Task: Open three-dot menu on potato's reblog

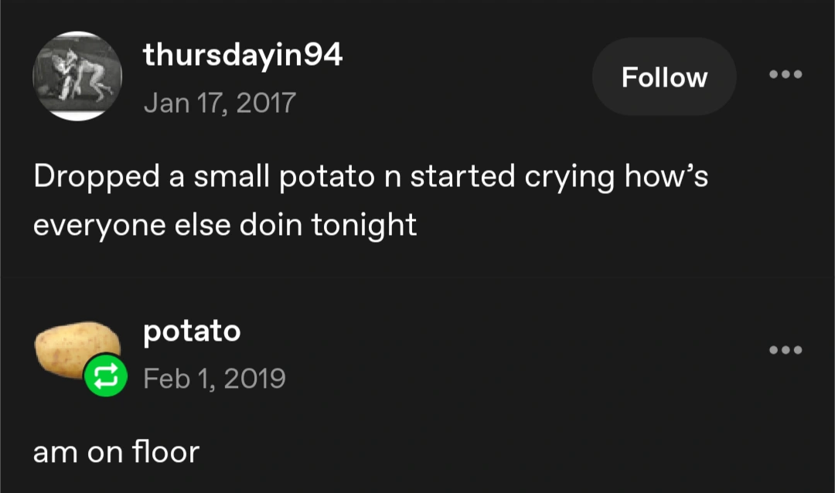Action: 786,350
